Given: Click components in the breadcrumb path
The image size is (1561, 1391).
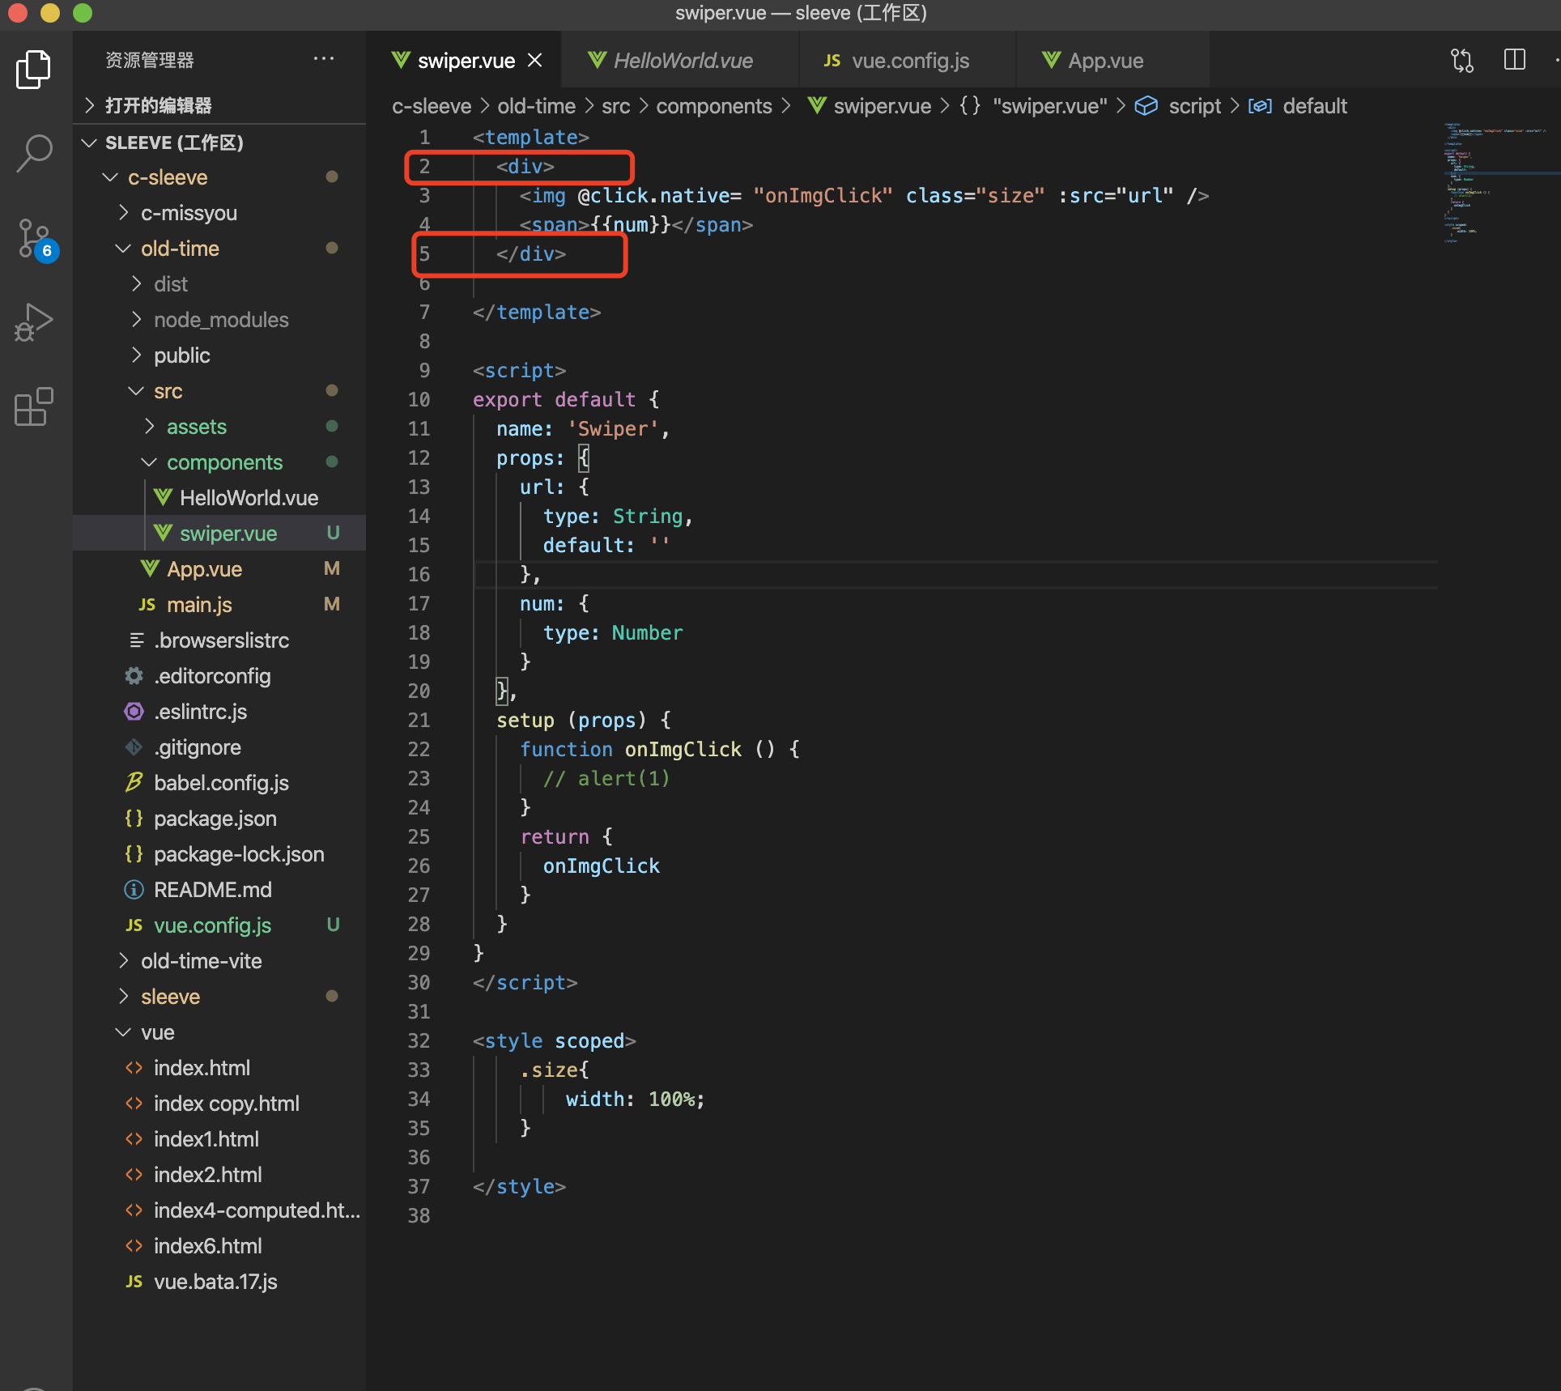Looking at the screenshot, I should point(713,106).
